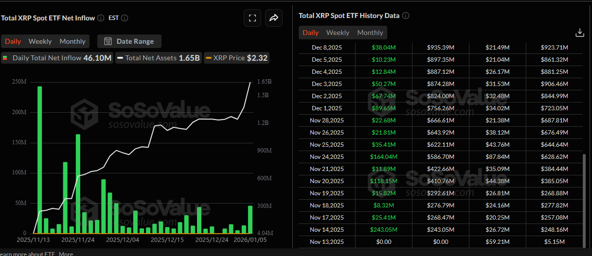Click the Dec 3,2025 date cell

click(327, 84)
